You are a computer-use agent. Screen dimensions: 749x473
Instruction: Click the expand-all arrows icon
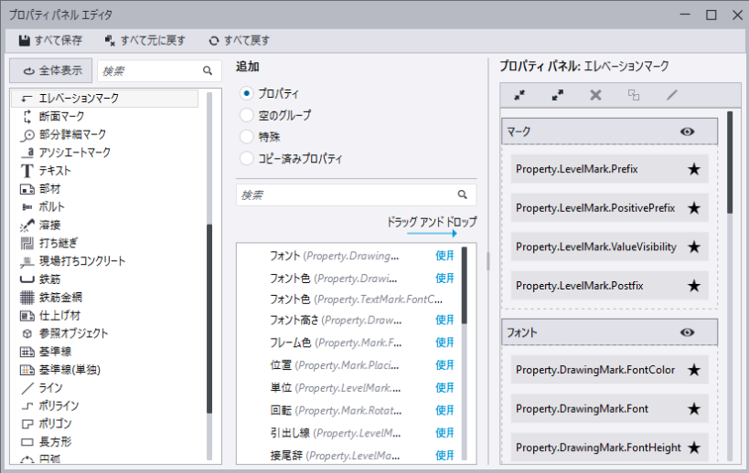click(x=558, y=95)
